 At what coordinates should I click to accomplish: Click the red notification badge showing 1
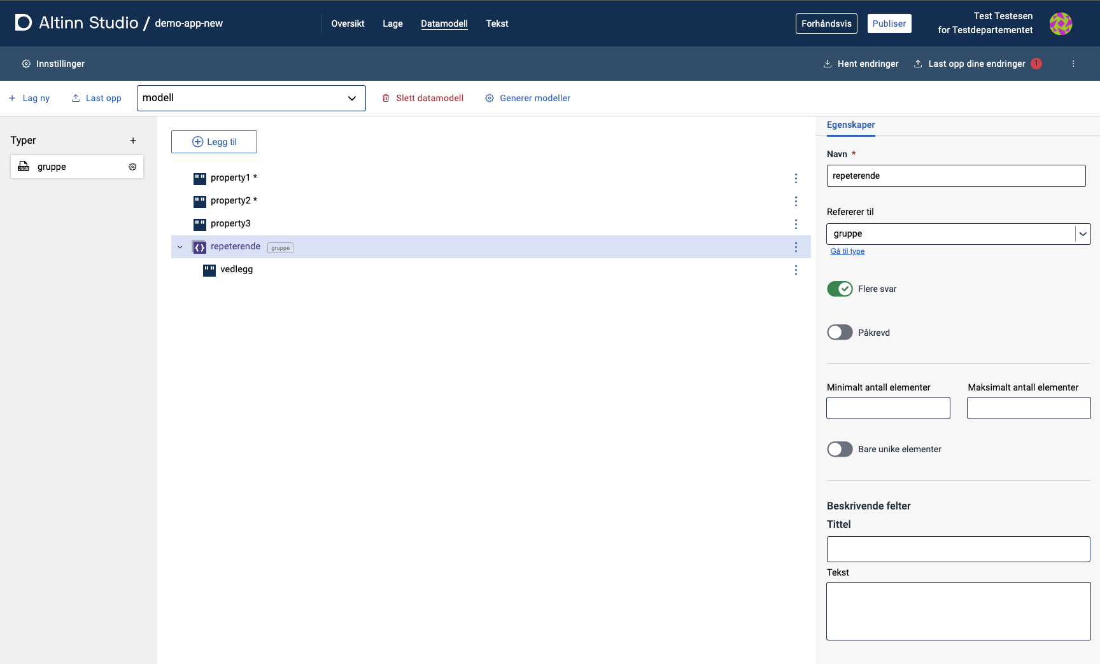click(1036, 64)
